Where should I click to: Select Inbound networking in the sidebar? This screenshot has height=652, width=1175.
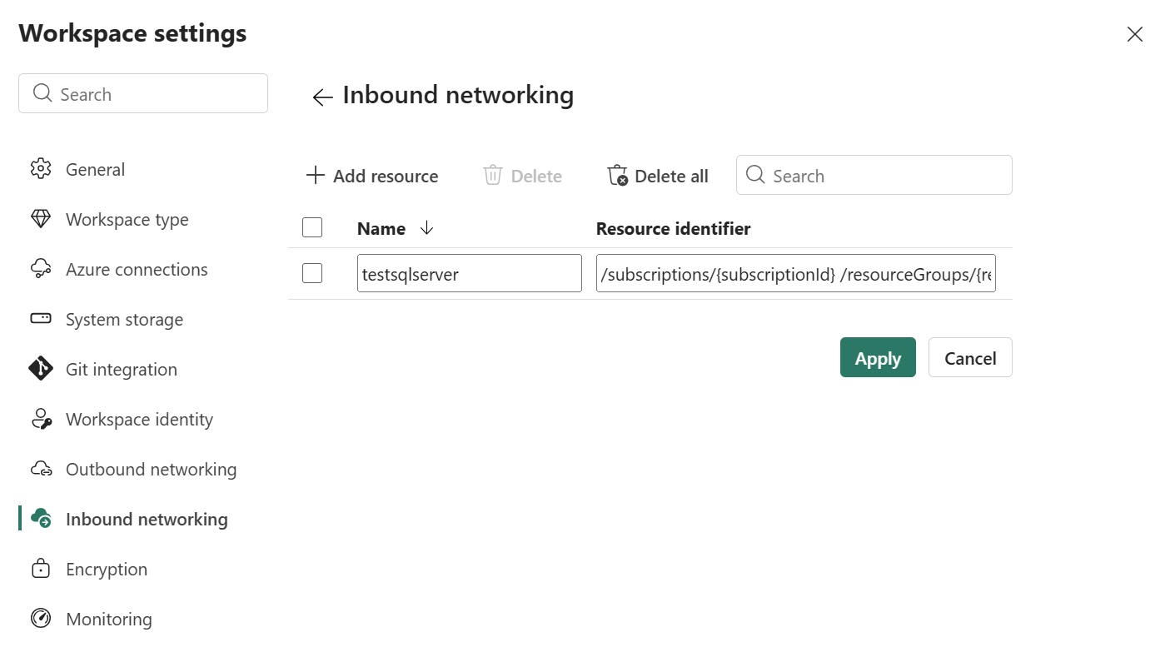pos(147,519)
